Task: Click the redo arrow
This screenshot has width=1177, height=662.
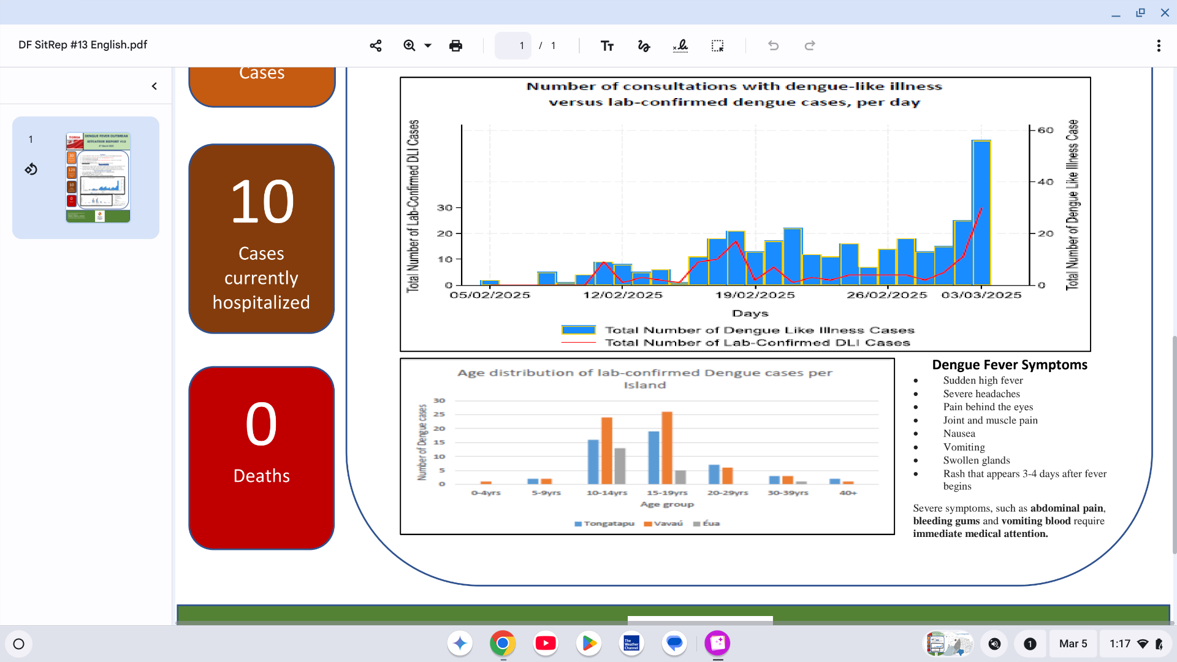Action: [x=810, y=46]
